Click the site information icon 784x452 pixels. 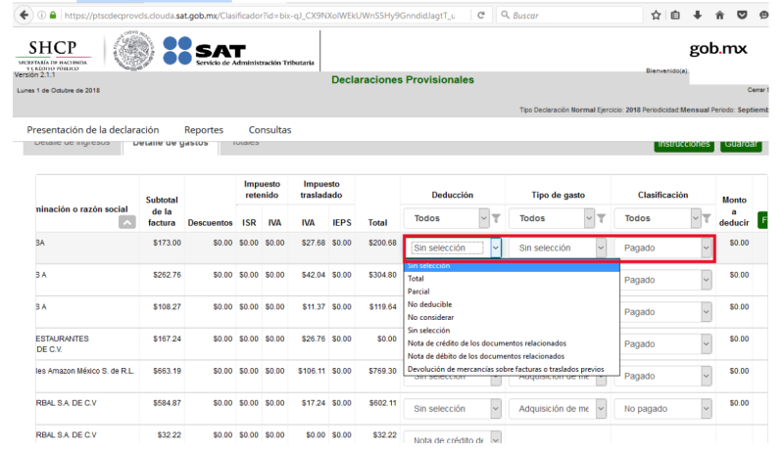41,15
